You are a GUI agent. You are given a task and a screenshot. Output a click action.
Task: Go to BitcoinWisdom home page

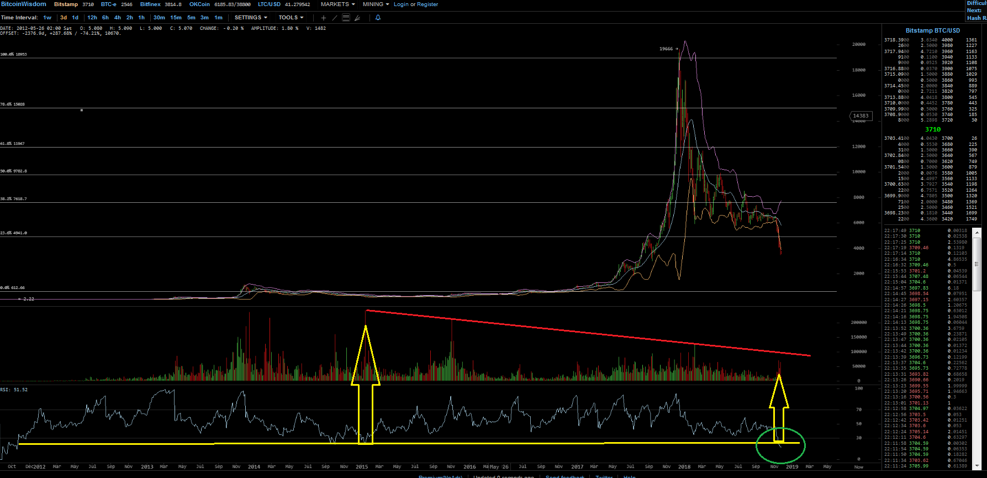tap(24, 4)
